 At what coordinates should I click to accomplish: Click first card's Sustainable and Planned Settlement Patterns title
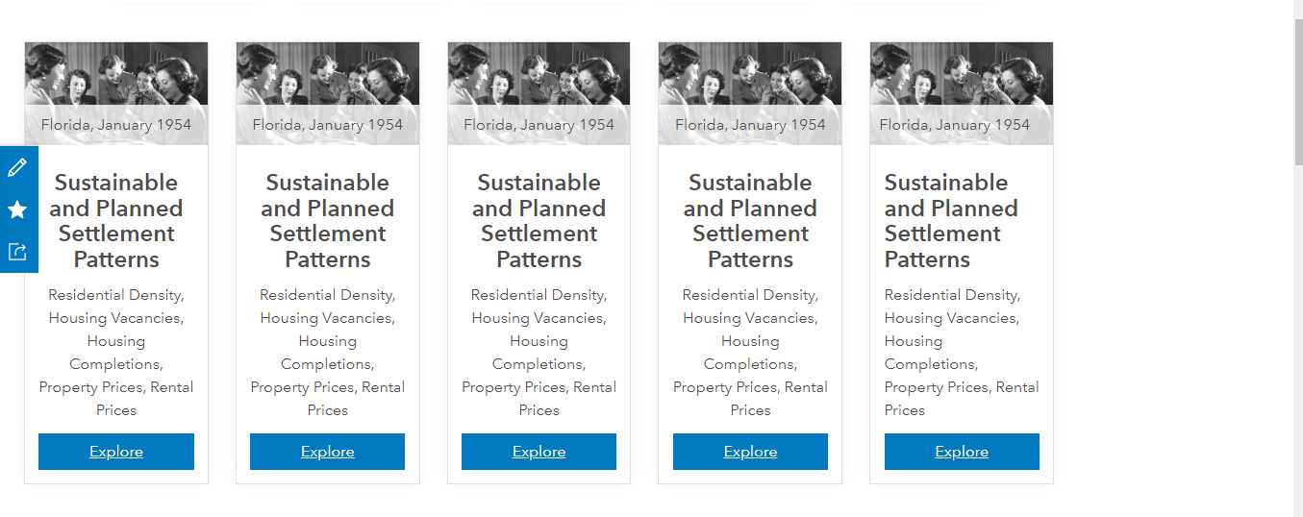(116, 221)
